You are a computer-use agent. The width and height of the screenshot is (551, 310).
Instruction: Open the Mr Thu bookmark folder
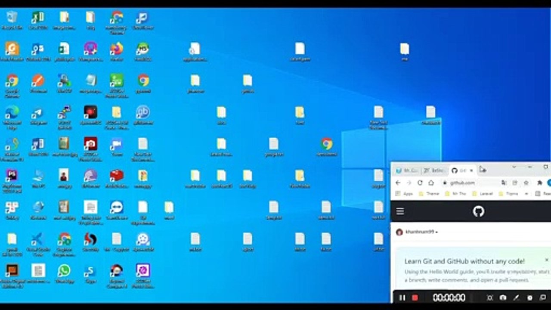coord(456,194)
